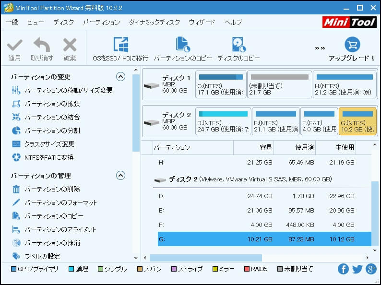Expand the toolbar overflow » chevrons
Viewport: 381px width, 285px height.
point(320,48)
